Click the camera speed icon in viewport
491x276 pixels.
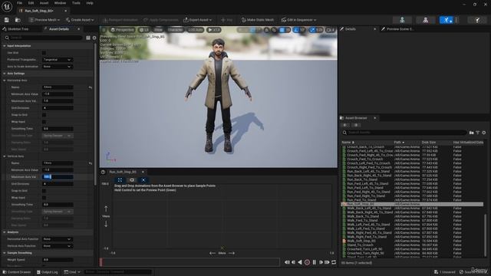tap(331, 30)
